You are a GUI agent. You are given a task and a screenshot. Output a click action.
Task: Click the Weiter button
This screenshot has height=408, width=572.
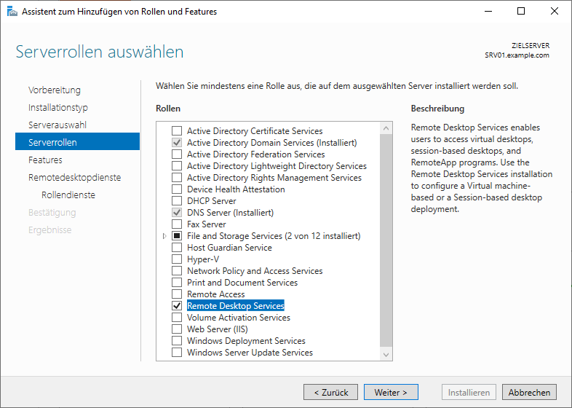click(x=391, y=392)
